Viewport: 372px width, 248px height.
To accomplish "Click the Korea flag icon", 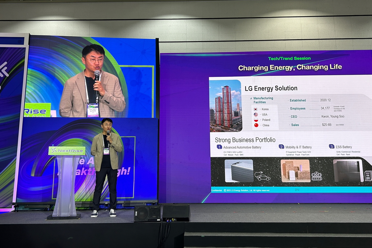I will 256,109.
